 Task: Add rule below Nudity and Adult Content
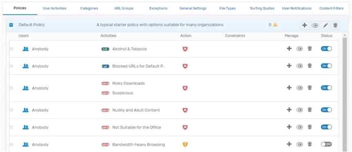coord(289,110)
